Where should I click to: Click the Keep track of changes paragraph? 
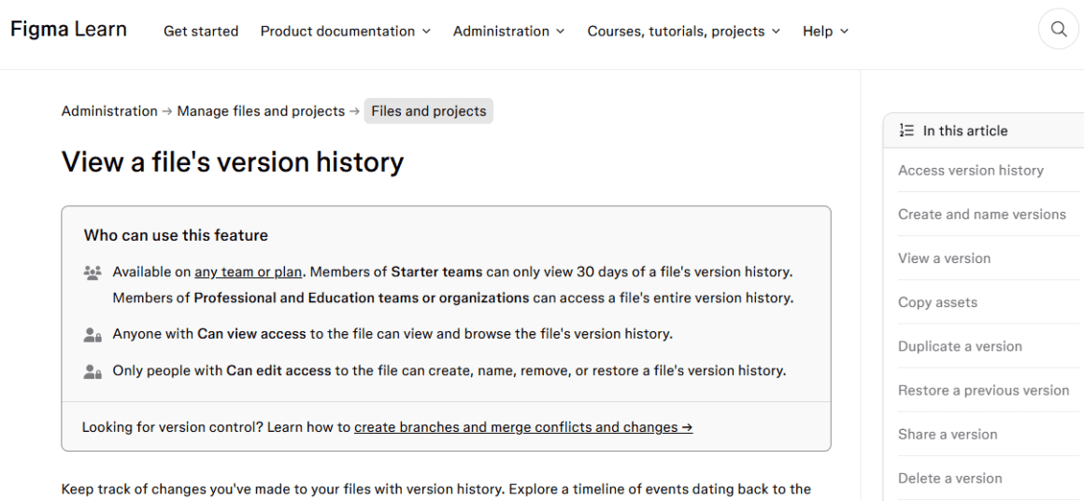(x=435, y=489)
